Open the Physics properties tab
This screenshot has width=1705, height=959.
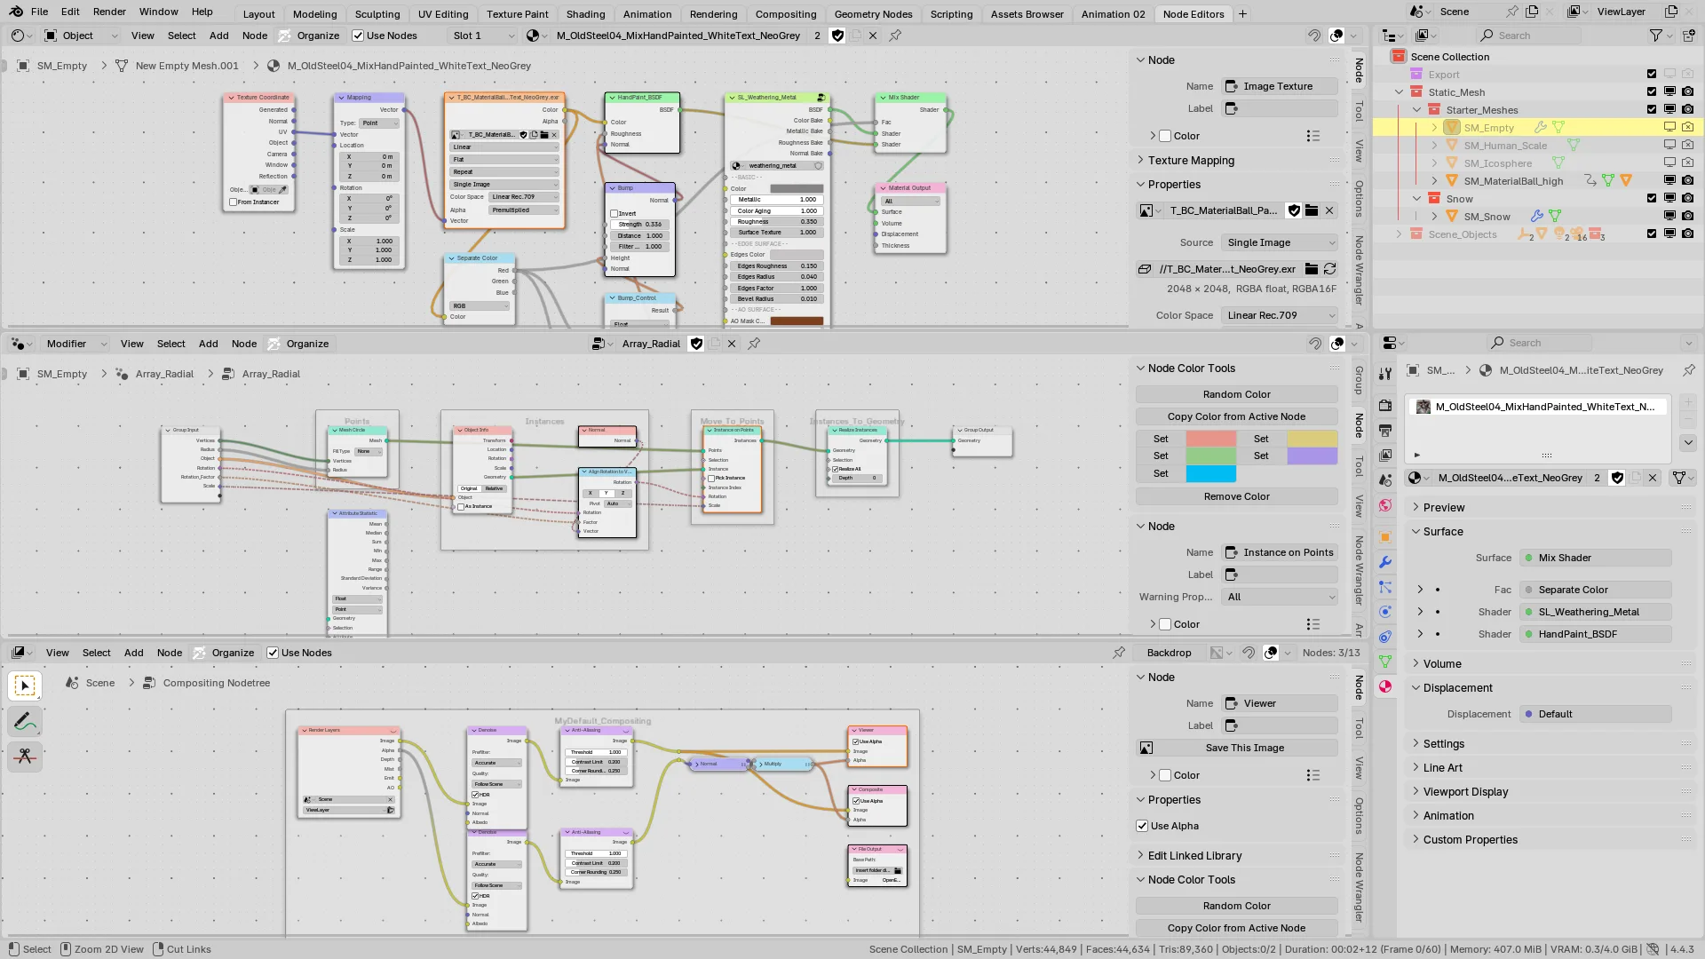click(1385, 612)
